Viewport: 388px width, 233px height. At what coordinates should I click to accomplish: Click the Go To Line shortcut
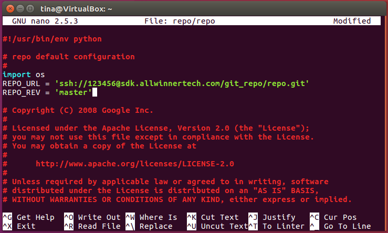(347, 226)
